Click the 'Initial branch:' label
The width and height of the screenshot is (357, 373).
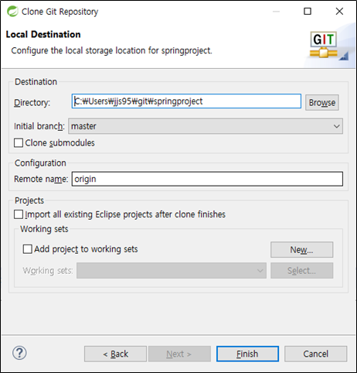[39, 126]
